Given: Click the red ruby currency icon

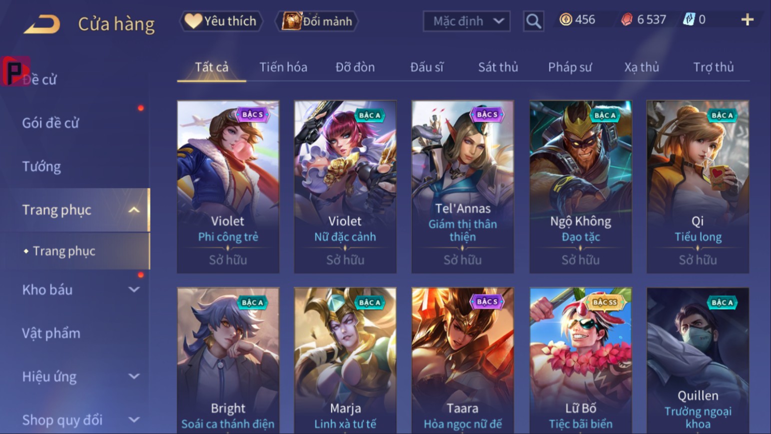Looking at the screenshot, I should point(627,19).
